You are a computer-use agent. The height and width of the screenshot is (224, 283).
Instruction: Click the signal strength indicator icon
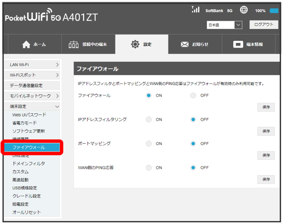pos(197,10)
